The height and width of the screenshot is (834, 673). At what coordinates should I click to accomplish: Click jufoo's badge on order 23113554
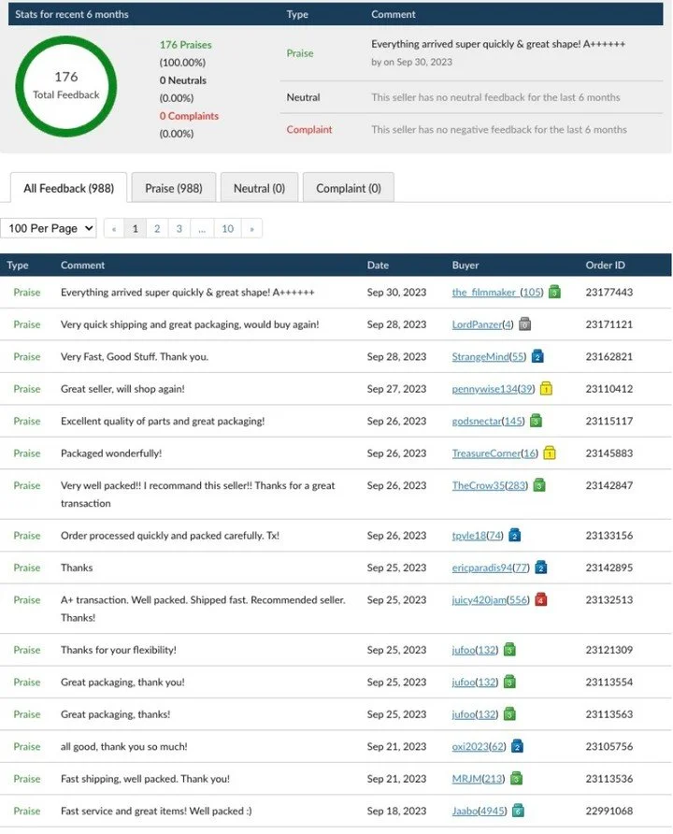point(509,682)
